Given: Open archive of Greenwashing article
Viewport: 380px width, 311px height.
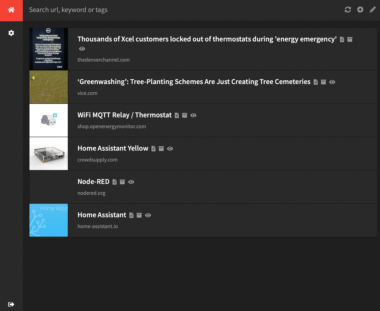Looking at the screenshot, I should click(x=323, y=82).
